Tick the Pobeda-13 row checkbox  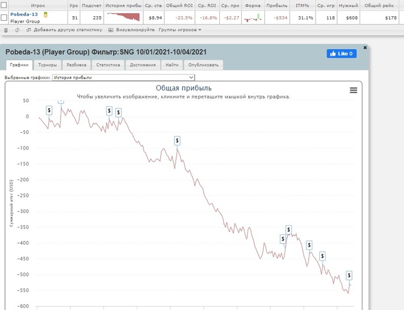[4, 17]
